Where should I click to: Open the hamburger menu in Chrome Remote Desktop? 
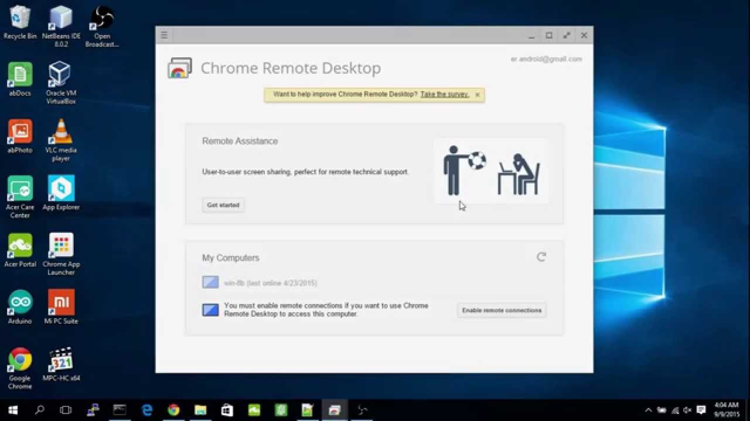pyautogui.click(x=164, y=35)
